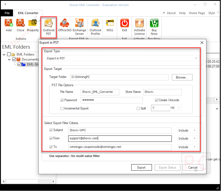
Task: Disable the Password checkbox
Action: pyautogui.click(x=62, y=100)
